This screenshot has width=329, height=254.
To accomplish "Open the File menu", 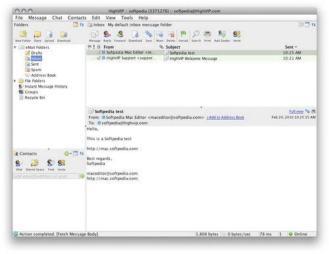I will 19,18.
